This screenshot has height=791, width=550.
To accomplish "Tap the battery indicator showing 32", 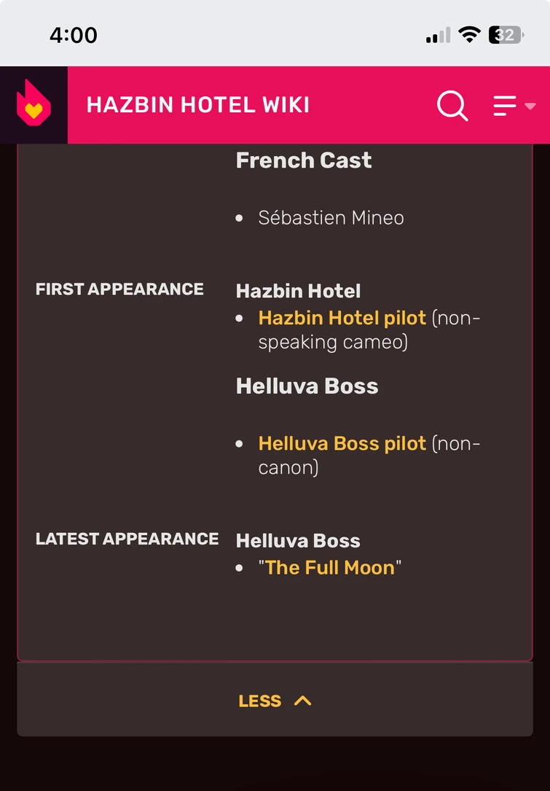I will (x=504, y=34).
